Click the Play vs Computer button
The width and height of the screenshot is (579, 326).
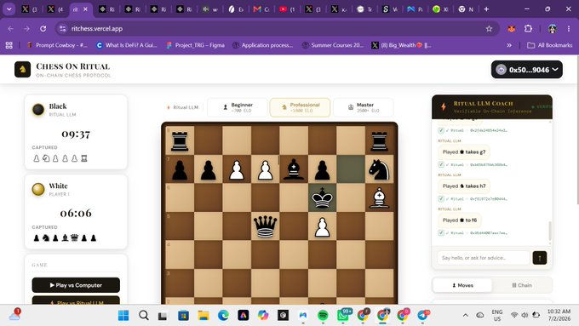tap(76, 285)
